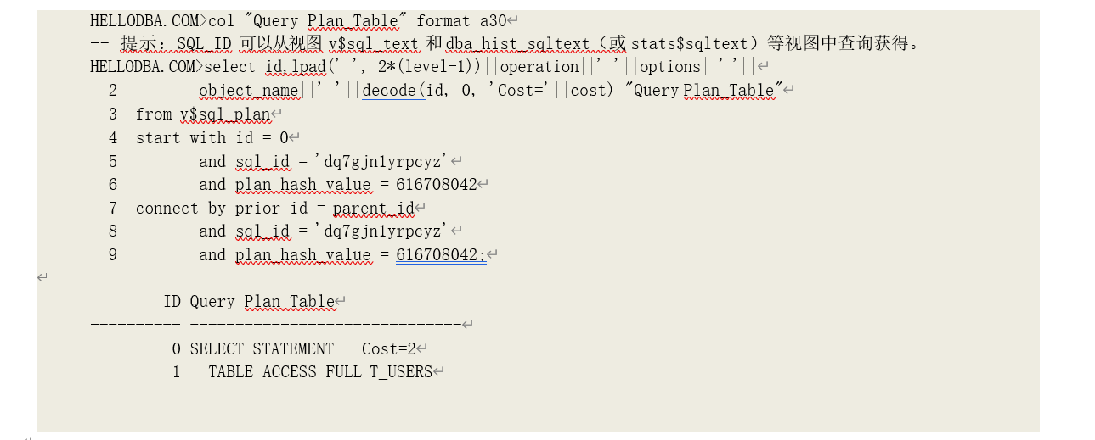Click the underlined "616708042;" on line 9

coord(441,255)
